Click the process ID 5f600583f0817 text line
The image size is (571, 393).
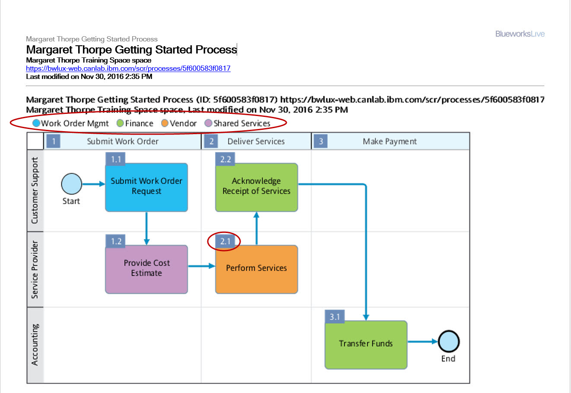tap(285, 100)
